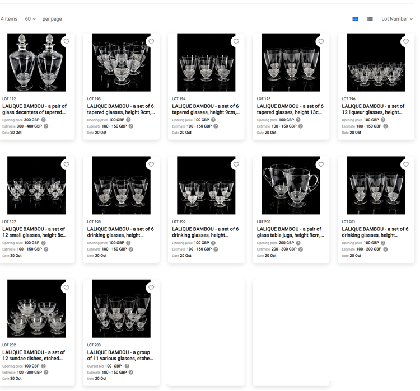Show opening price help for Lot 199
The image size is (420, 391).
pos(213,243)
